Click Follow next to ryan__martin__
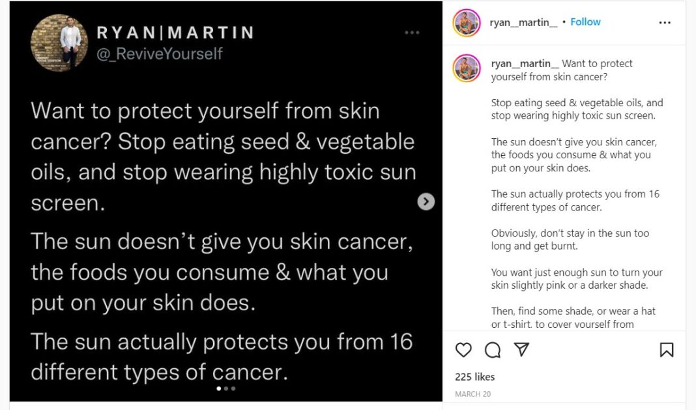 pos(585,22)
